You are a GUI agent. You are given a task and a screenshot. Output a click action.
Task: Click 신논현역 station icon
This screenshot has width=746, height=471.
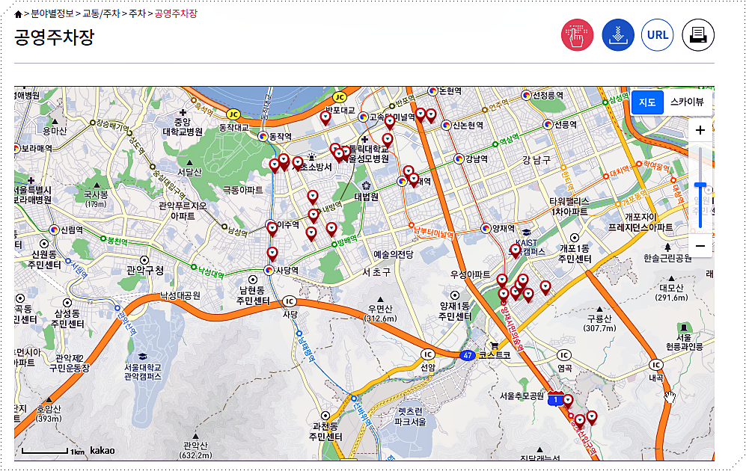tap(446, 125)
